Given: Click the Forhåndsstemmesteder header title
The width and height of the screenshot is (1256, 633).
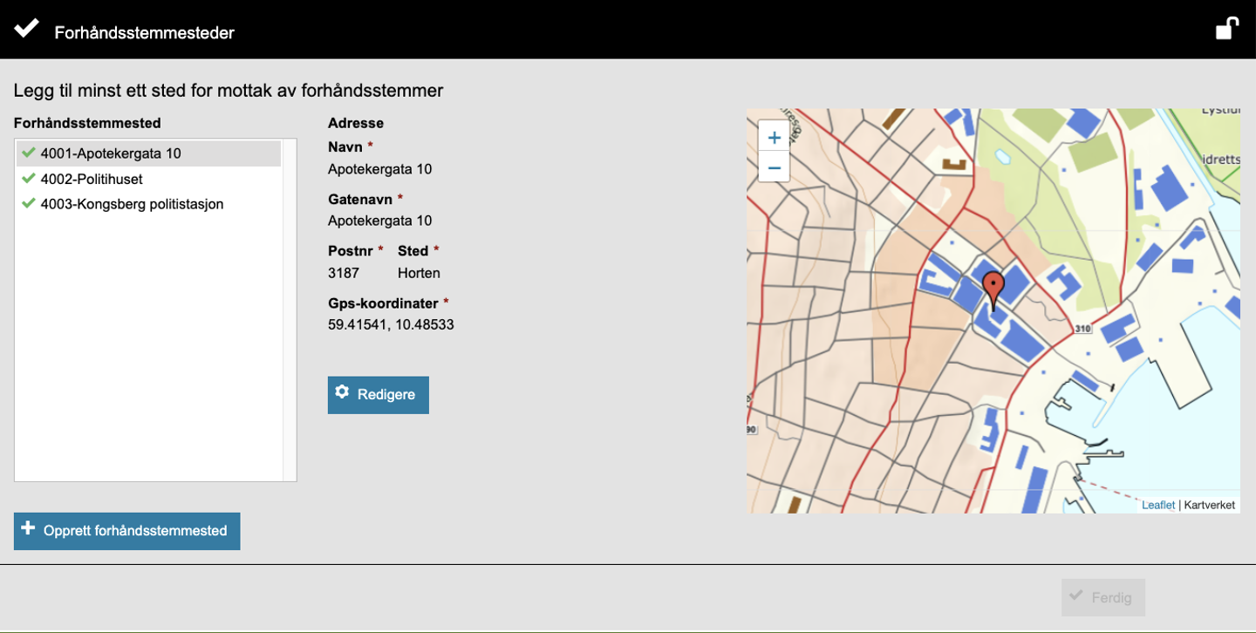Looking at the screenshot, I should tap(145, 33).
